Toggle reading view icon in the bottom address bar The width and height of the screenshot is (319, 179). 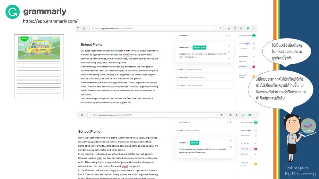217,115
